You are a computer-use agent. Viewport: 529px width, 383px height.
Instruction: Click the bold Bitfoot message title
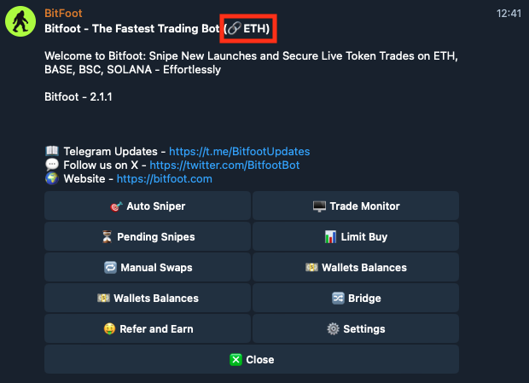[x=128, y=29]
